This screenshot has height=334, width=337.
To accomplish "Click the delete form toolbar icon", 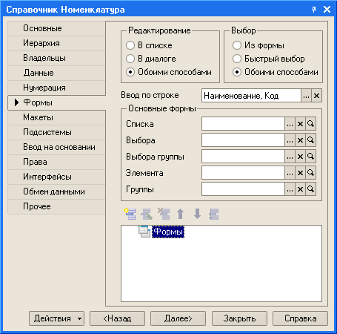I will pos(164,214).
